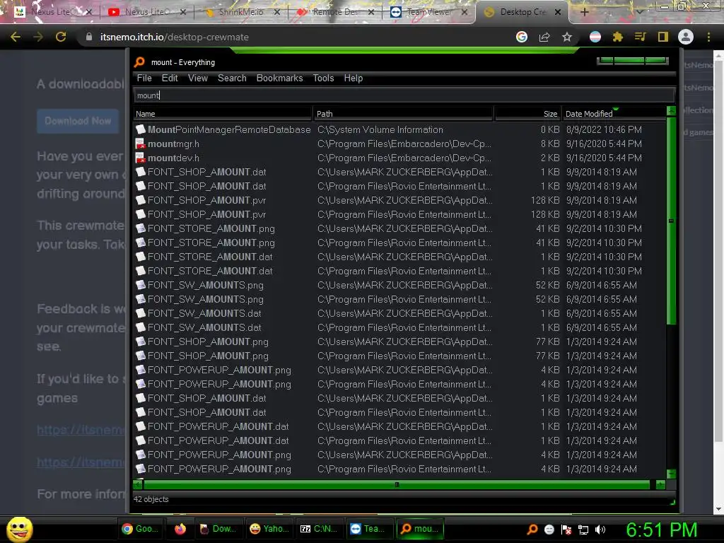Open the Bookmarks menu
The image size is (724, 543).
[x=279, y=78]
